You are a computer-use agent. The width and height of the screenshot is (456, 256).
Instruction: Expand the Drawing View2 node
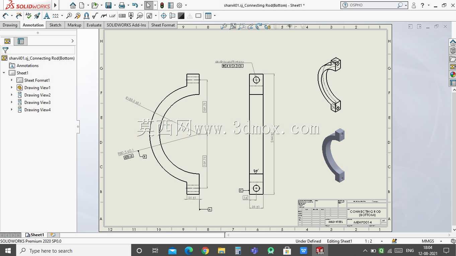click(x=12, y=95)
